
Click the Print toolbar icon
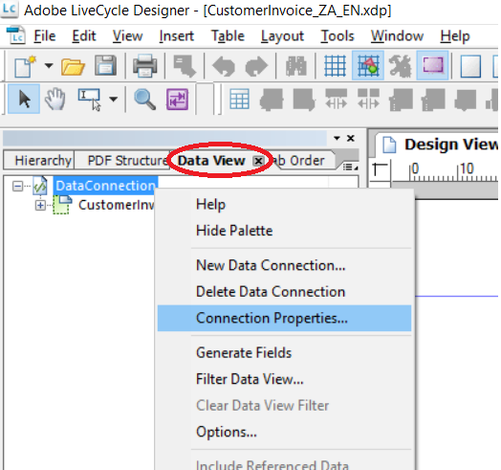coord(145,66)
